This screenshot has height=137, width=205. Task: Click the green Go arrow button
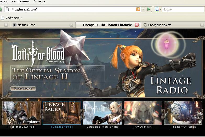coord(149,9)
